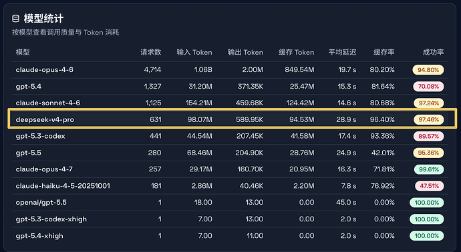Click the 19.7 s latency value

click(x=347, y=70)
